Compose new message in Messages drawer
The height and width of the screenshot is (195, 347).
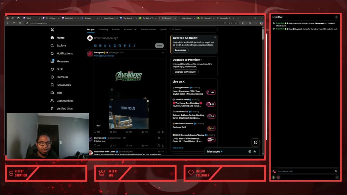click(250, 151)
